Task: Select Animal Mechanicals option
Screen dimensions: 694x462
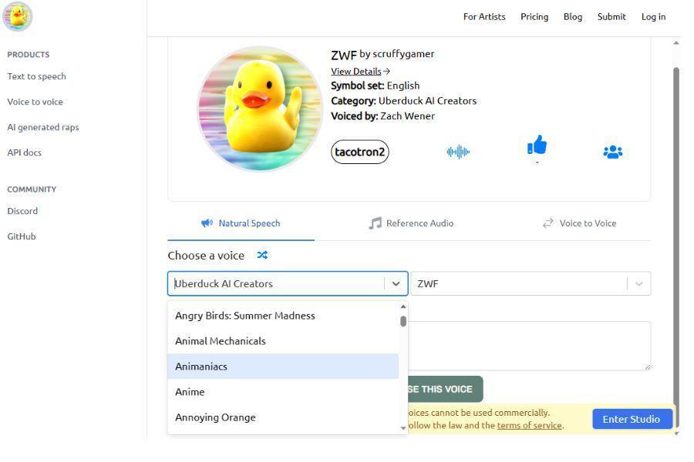Action: [283, 341]
